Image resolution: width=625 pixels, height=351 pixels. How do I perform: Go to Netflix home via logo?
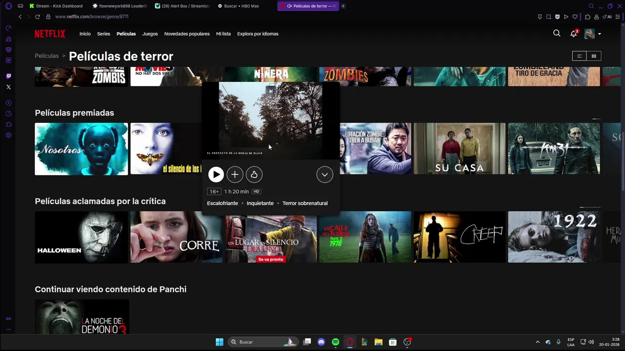[x=50, y=34]
